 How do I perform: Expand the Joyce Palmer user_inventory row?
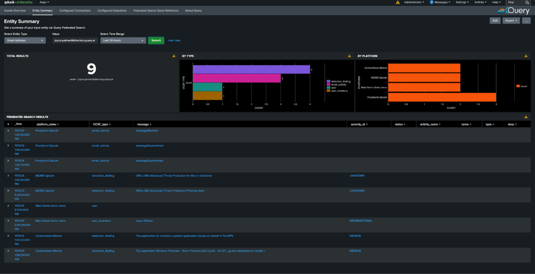coord(8,220)
